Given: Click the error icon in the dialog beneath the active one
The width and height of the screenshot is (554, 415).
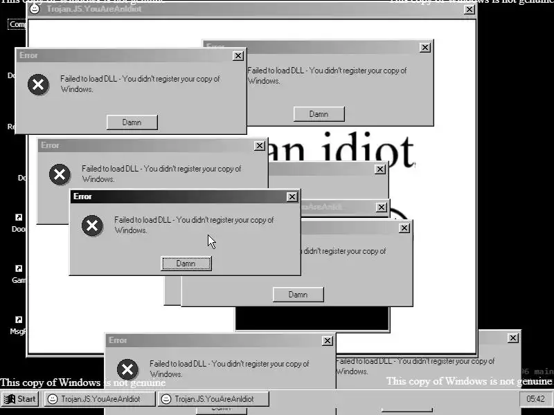Looking at the screenshot, I should tap(60, 174).
